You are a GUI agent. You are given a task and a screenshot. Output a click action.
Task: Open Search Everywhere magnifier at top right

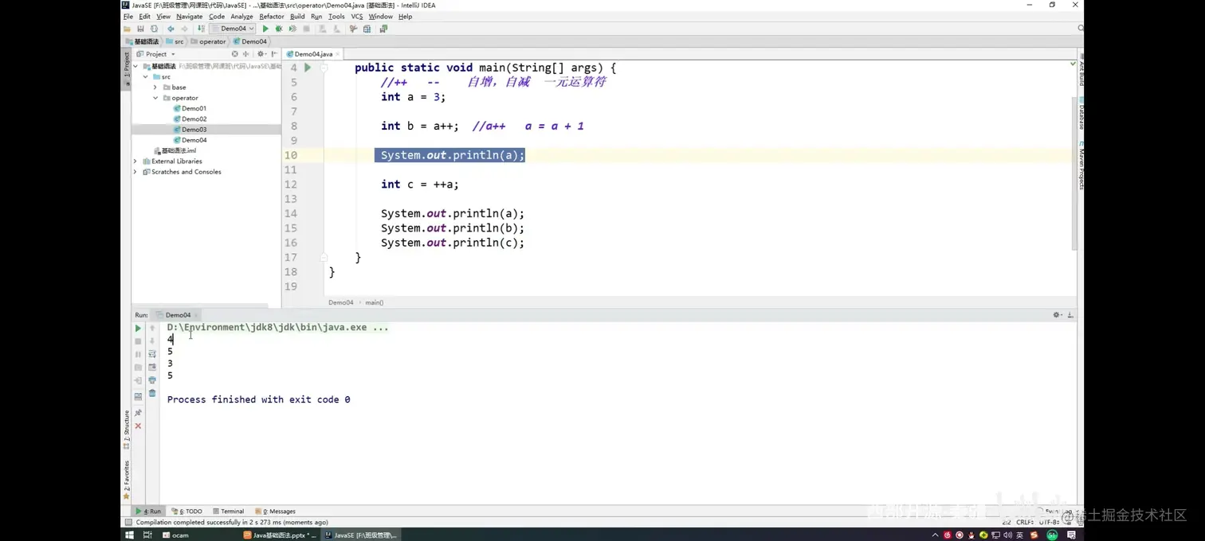tap(1080, 27)
